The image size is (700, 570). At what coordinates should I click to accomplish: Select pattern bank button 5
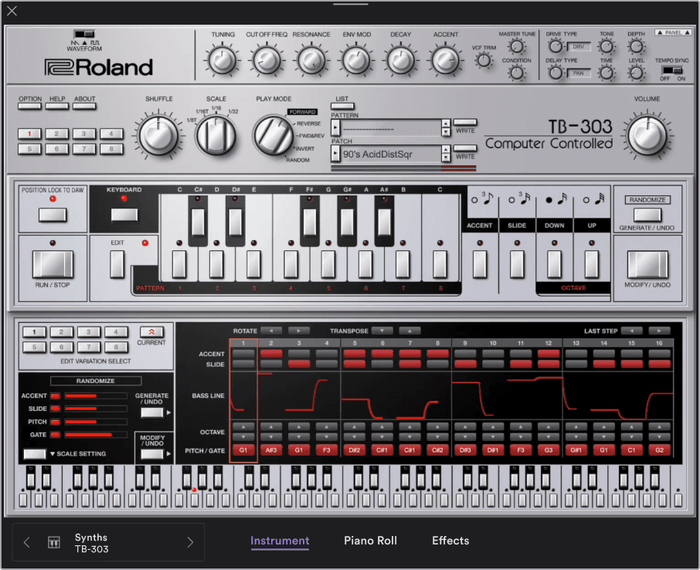pyautogui.click(x=29, y=149)
